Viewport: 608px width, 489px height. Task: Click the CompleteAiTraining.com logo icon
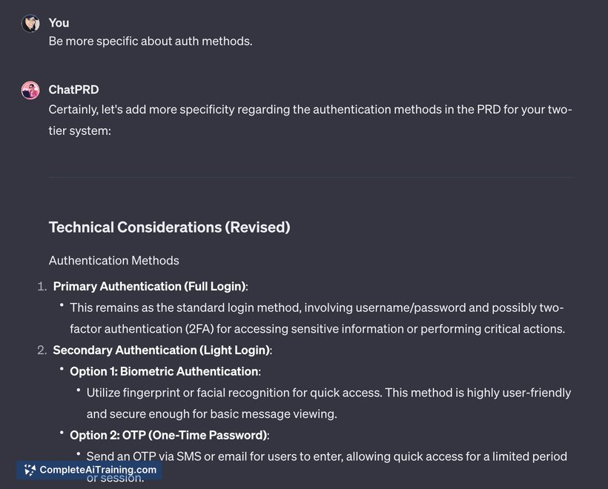click(30, 470)
